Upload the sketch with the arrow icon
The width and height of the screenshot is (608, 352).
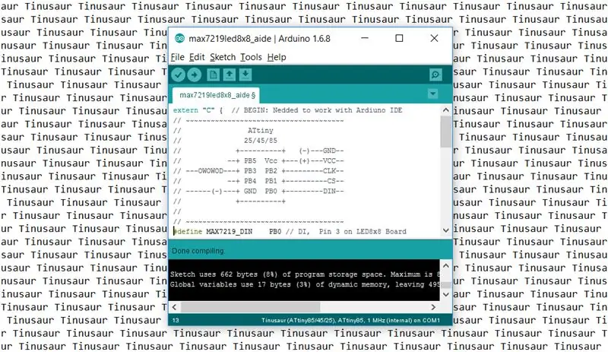[195, 75]
